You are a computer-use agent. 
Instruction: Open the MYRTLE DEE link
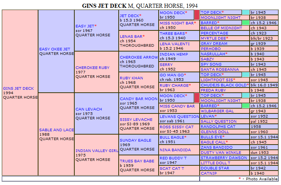coord(213,39)
